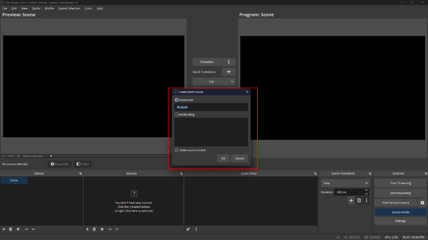Screen dimensions: 428x240
Task: Add a scene transition with plus icon
Action: click(x=351, y=200)
